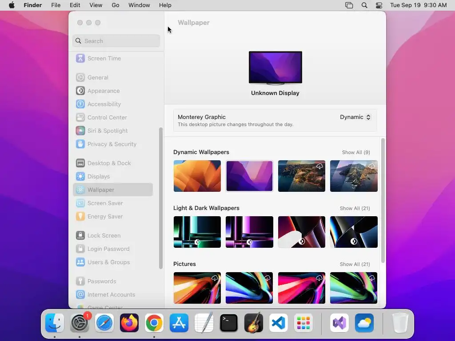Open Appearance settings icon
Image resolution: width=455 pixels, height=341 pixels.
[x=80, y=91]
